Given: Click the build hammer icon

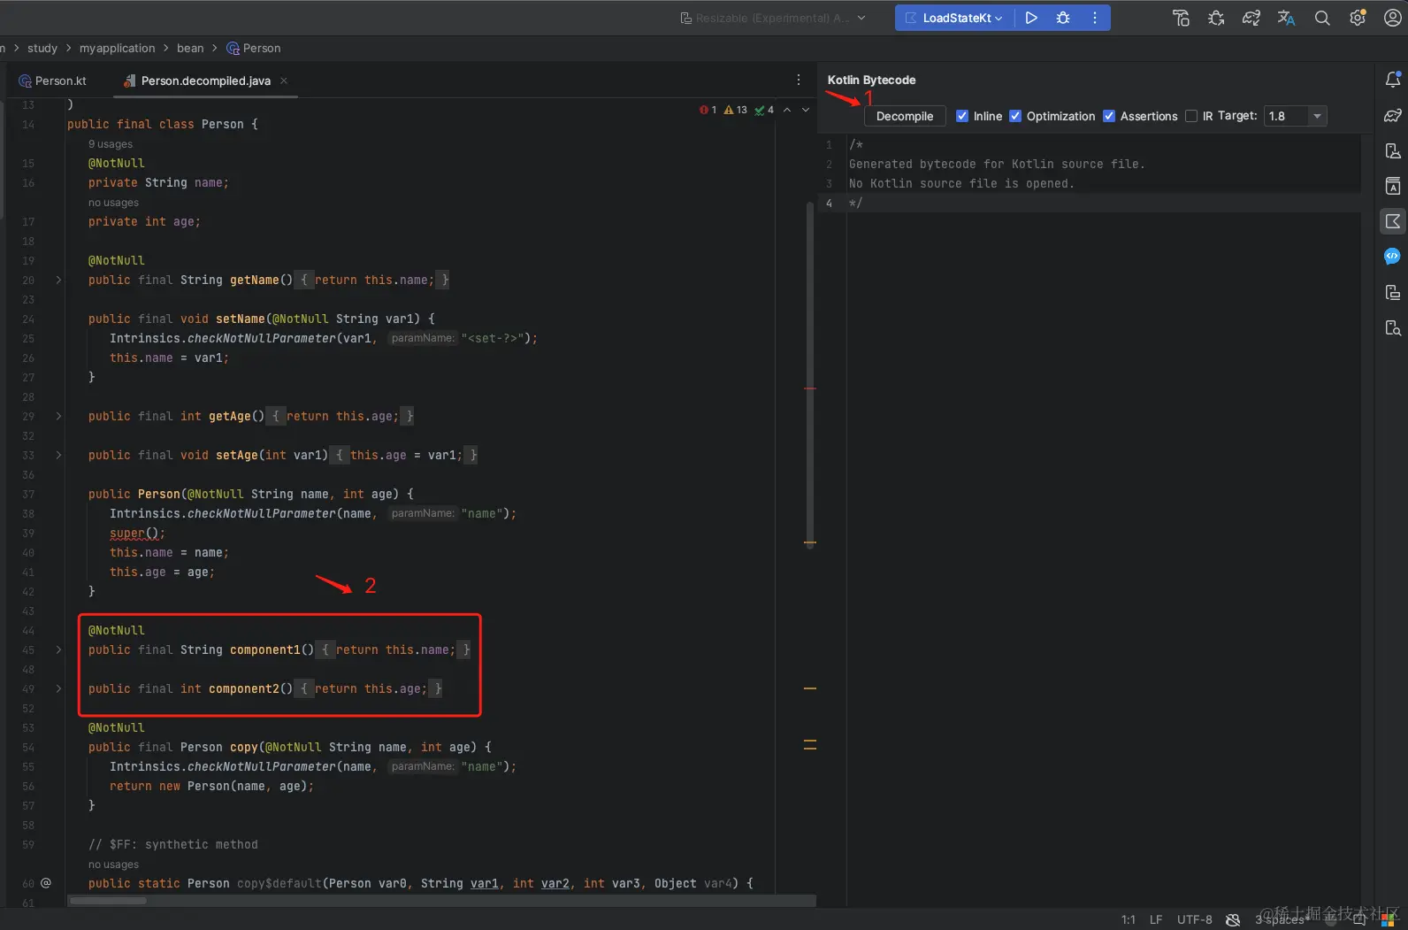Looking at the screenshot, I should [1181, 18].
